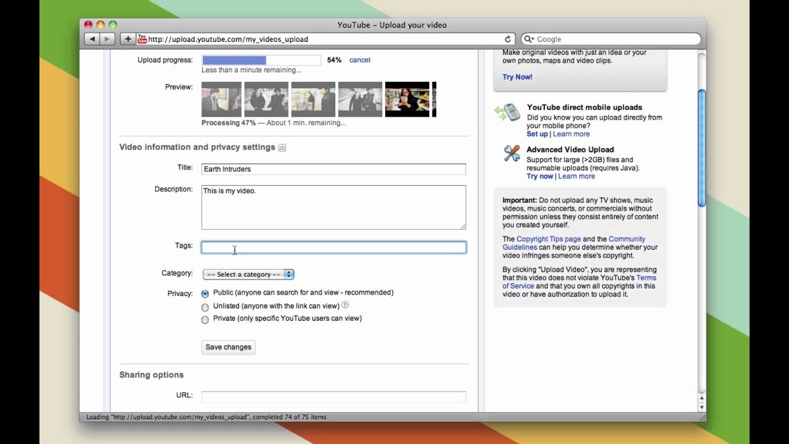Screen dimensions: 789x444
Task: Click the magnifier icon in the Google search box
Action: pyautogui.click(x=529, y=39)
